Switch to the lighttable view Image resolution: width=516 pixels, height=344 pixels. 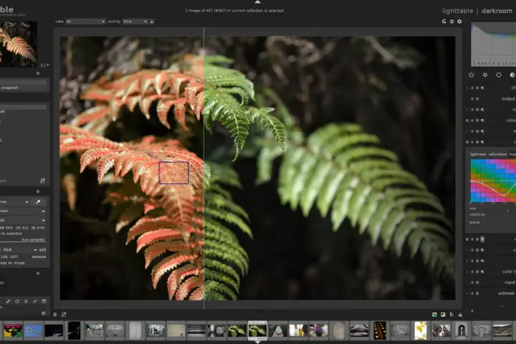[457, 11]
